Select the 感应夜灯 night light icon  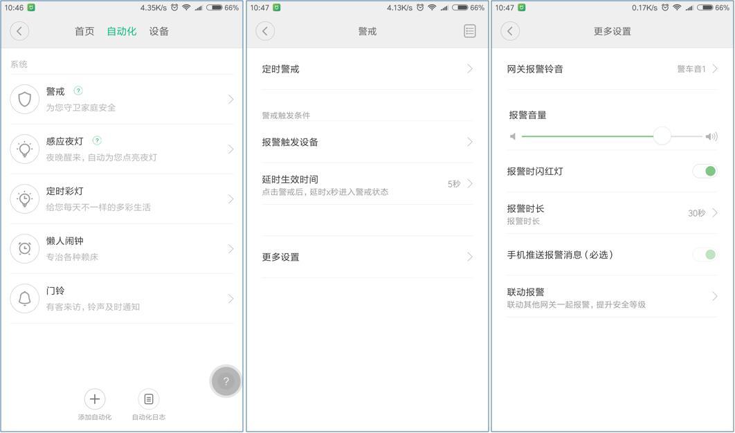tap(25, 148)
